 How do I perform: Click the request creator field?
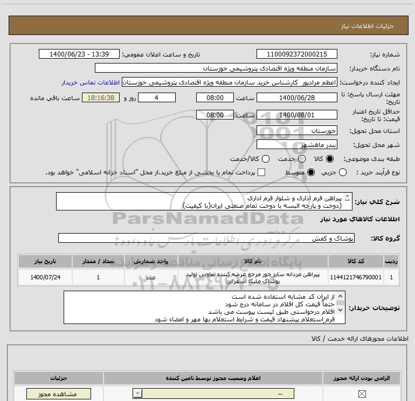tap(230, 82)
